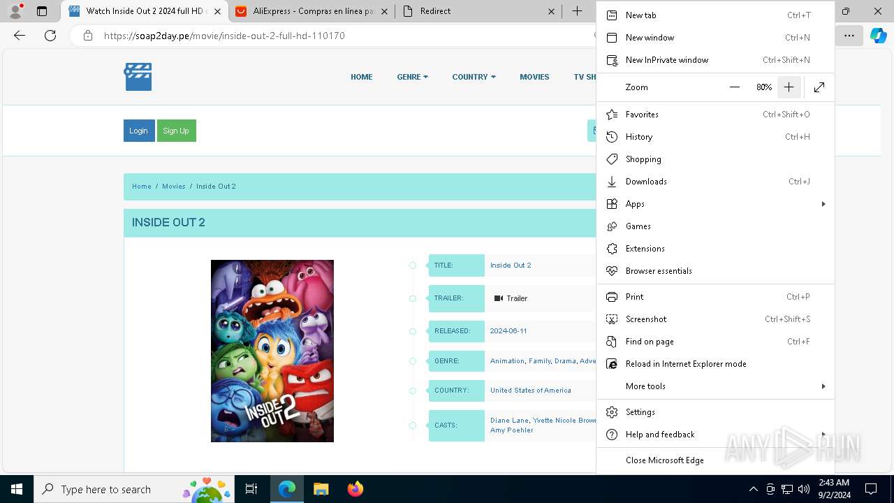
Task: Open Browser essentials
Action: pyautogui.click(x=715, y=271)
